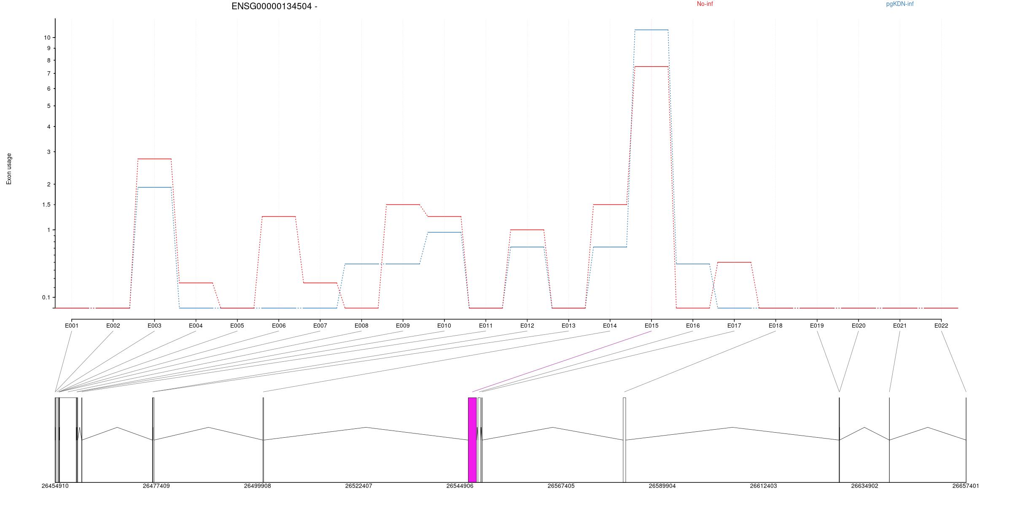Click the y-axis tick labeled 10
The height and width of the screenshot is (506, 1012).
(46, 38)
